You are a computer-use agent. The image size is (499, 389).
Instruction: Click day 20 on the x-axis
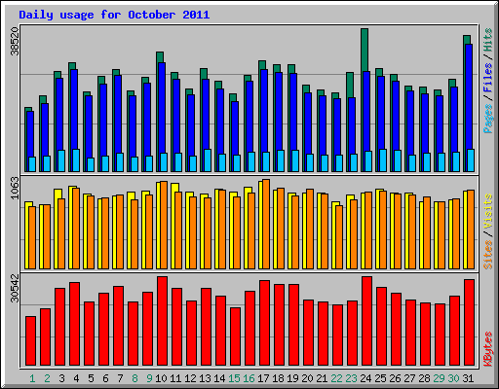tap(307, 378)
